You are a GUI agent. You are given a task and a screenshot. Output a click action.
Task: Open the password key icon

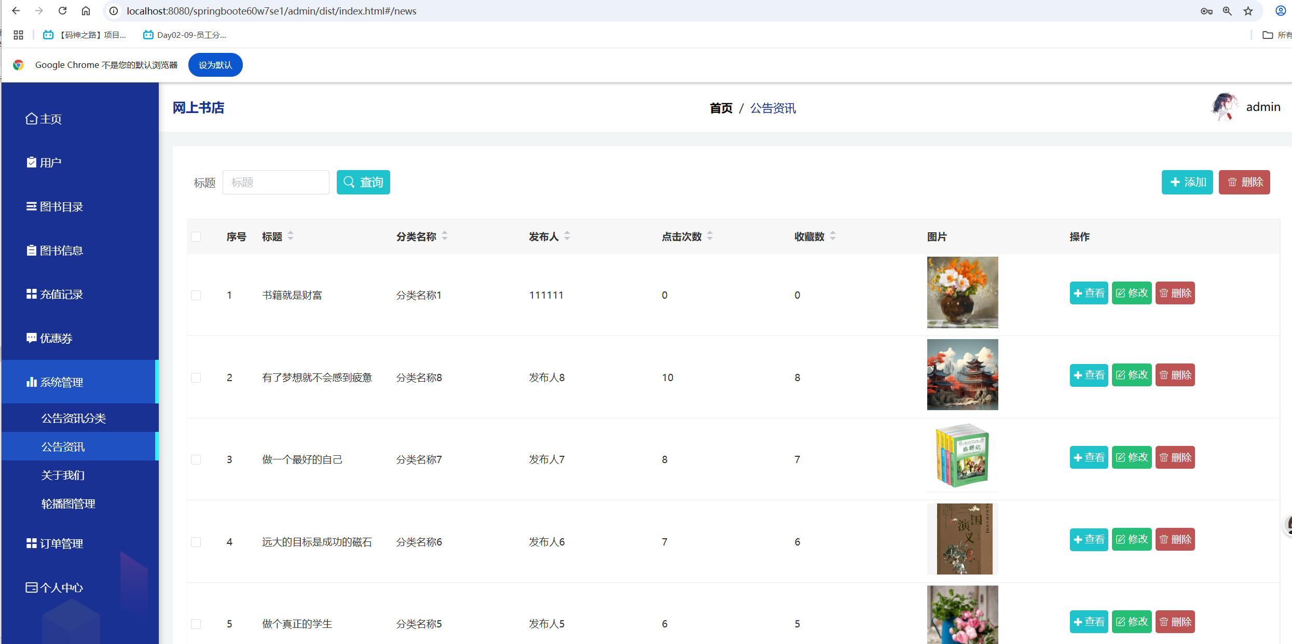(x=1206, y=11)
